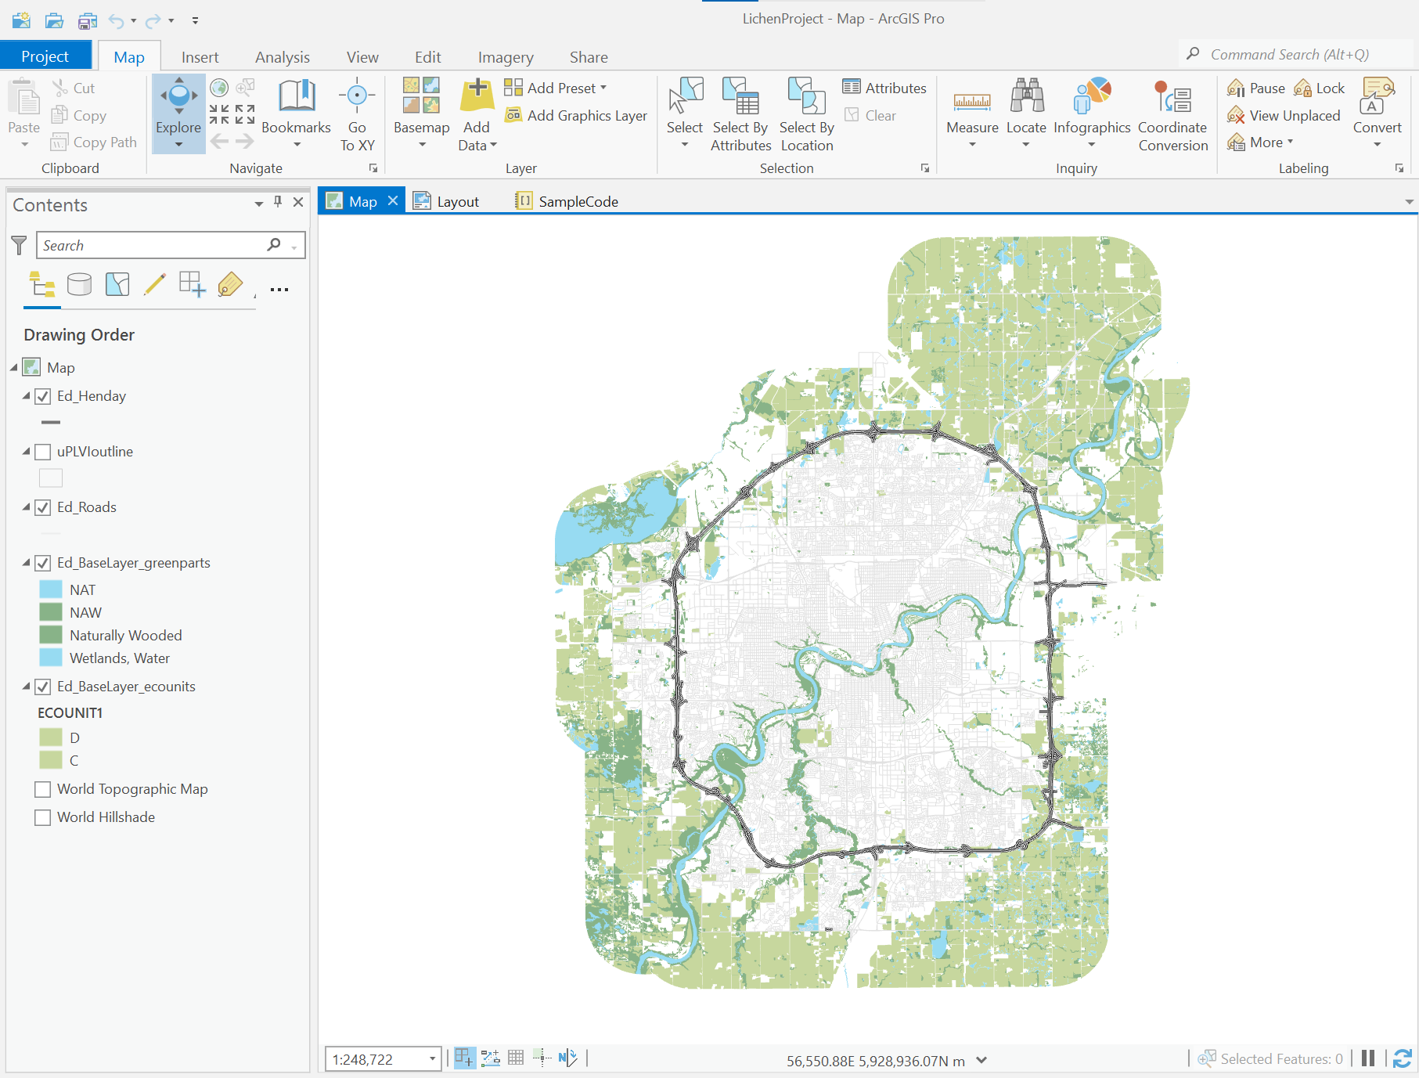Click Convert labels icon
The width and height of the screenshot is (1419, 1078).
click(1378, 96)
